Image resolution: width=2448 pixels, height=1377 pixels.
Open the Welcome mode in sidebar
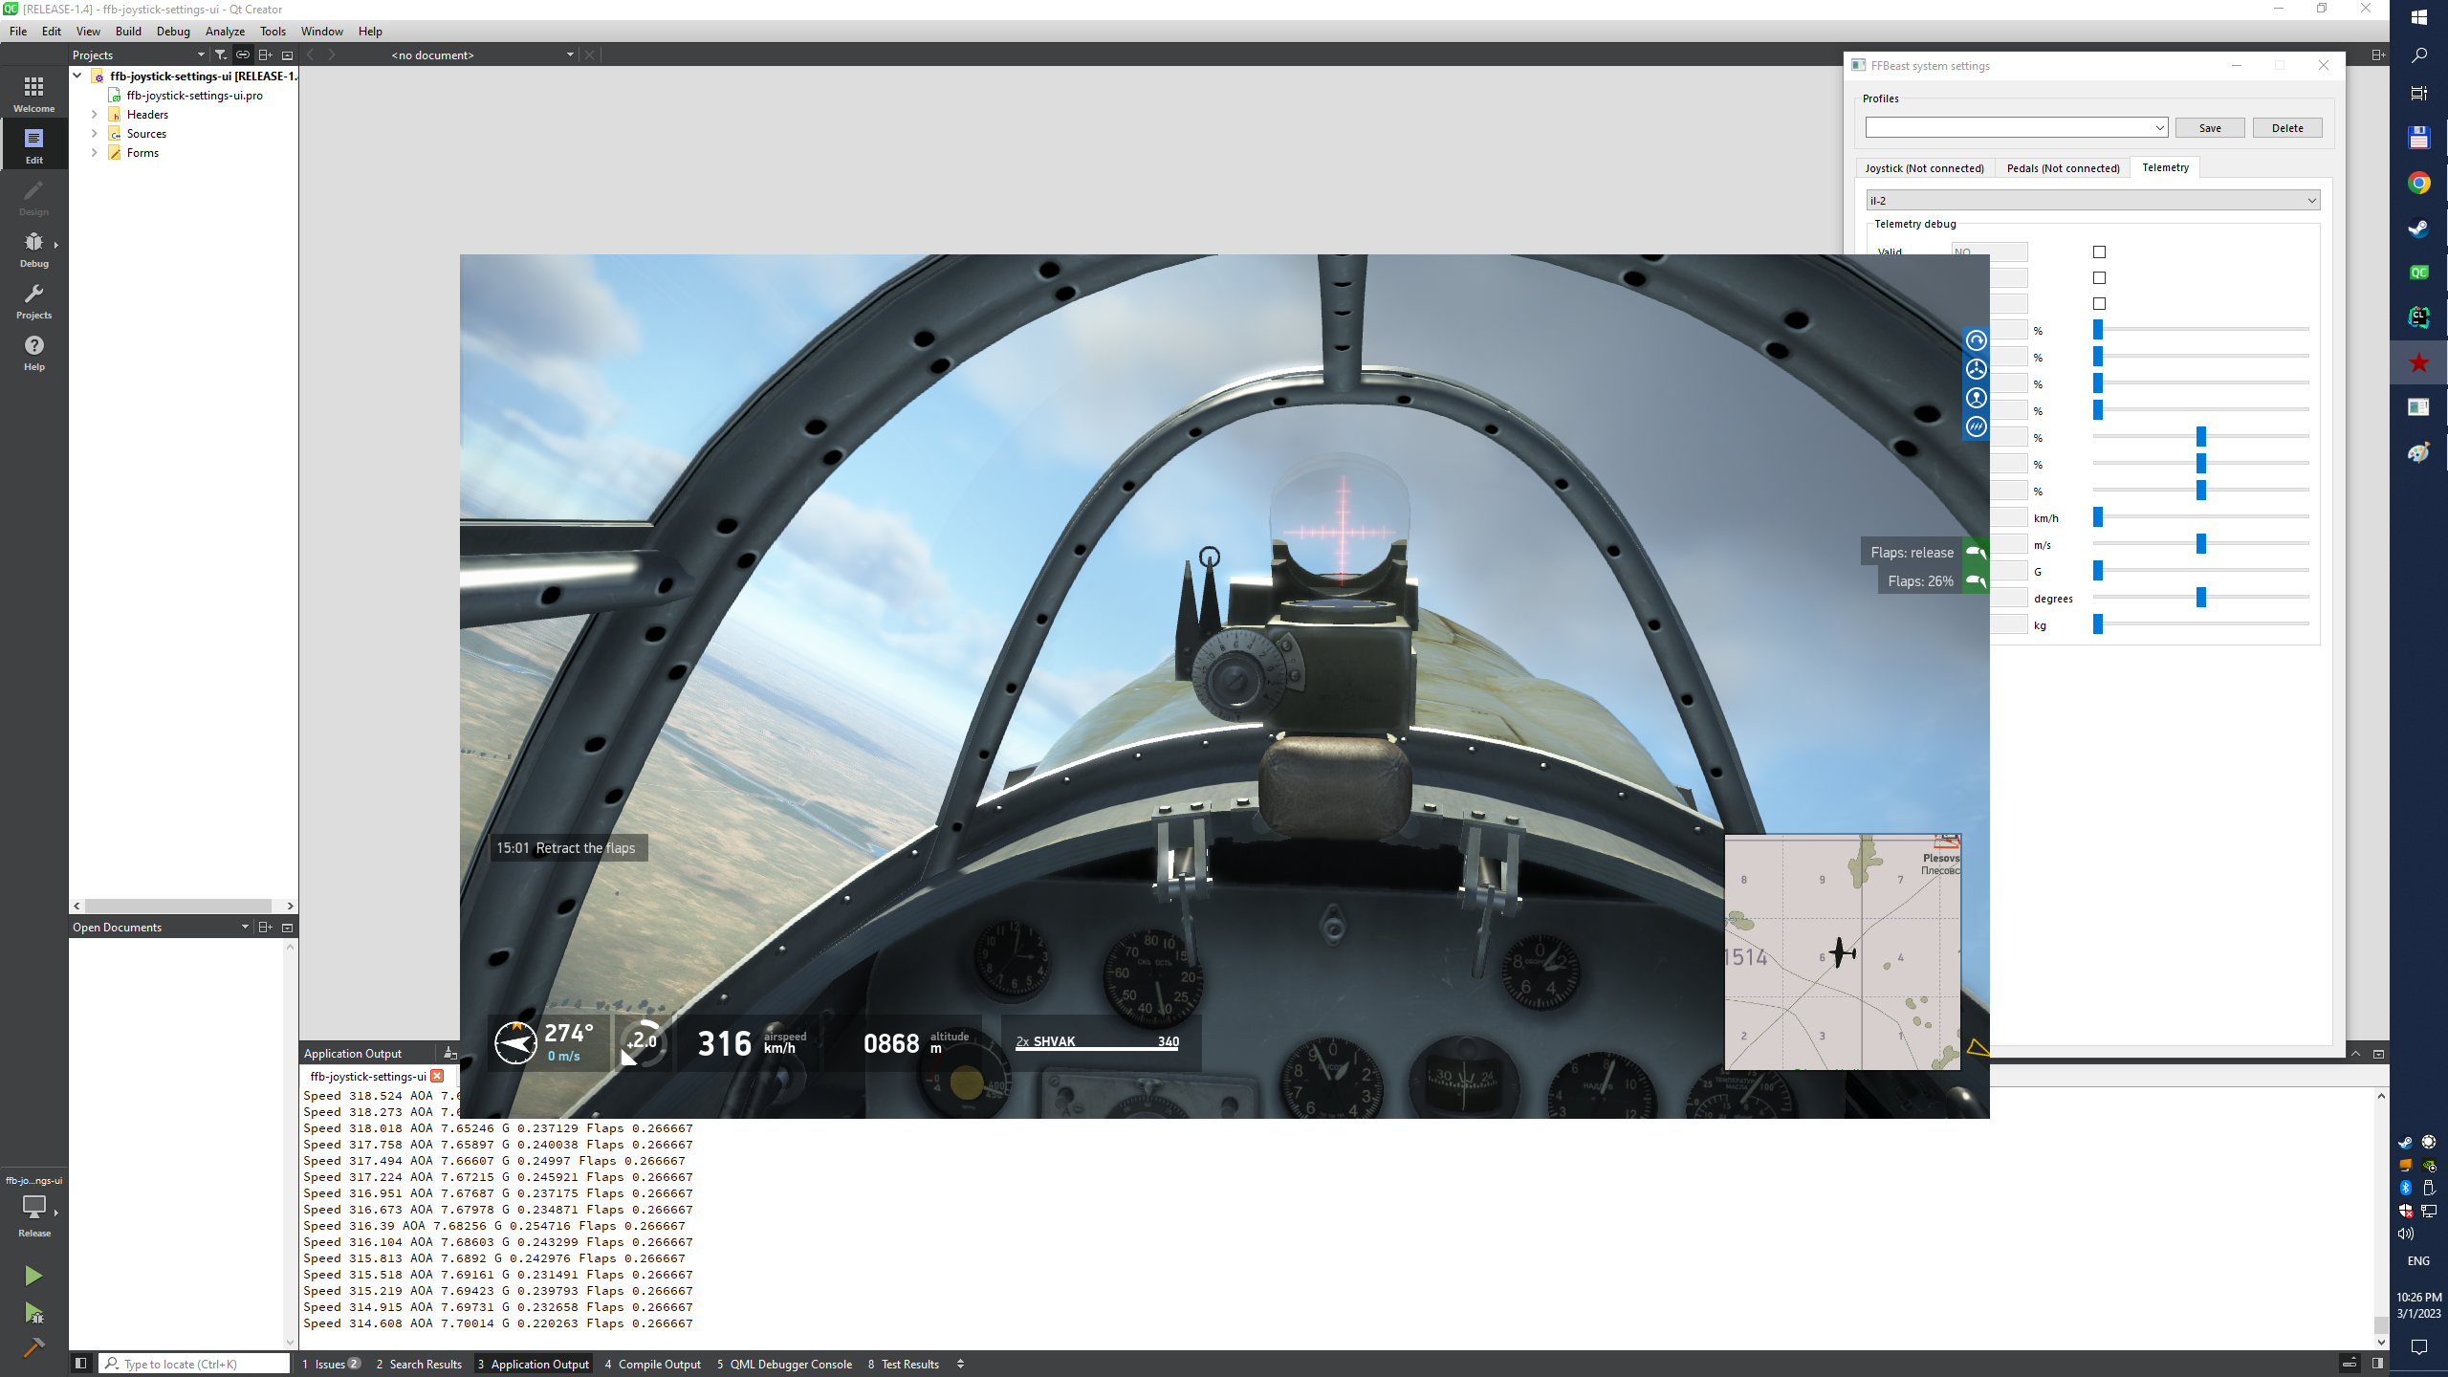33,94
